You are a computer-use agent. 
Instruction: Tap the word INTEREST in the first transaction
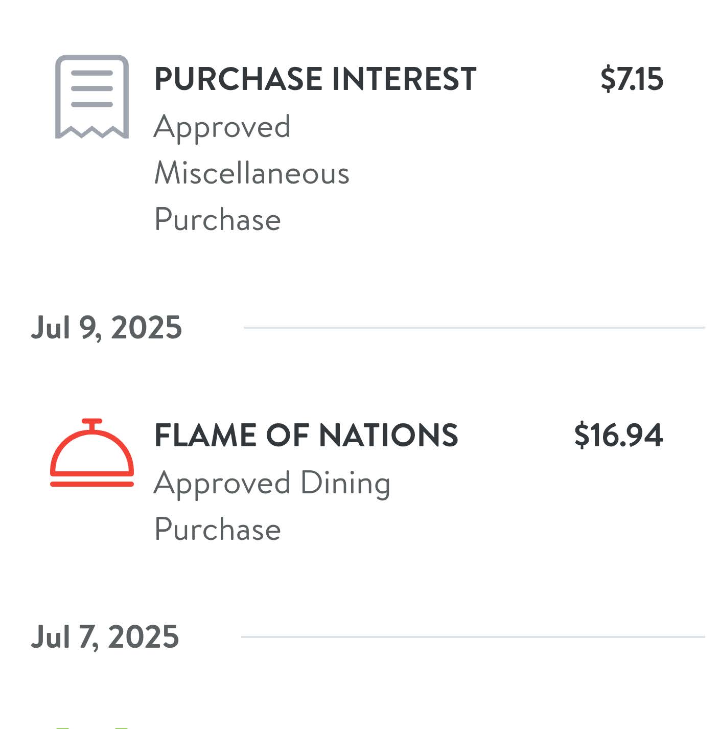404,79
